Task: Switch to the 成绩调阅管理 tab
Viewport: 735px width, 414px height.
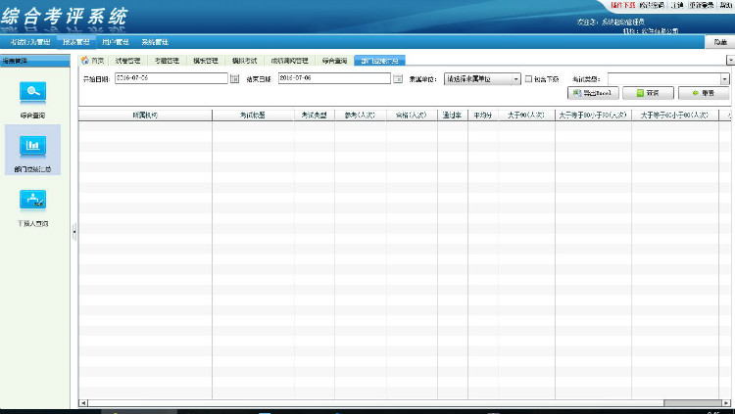Action: [290, 61]
